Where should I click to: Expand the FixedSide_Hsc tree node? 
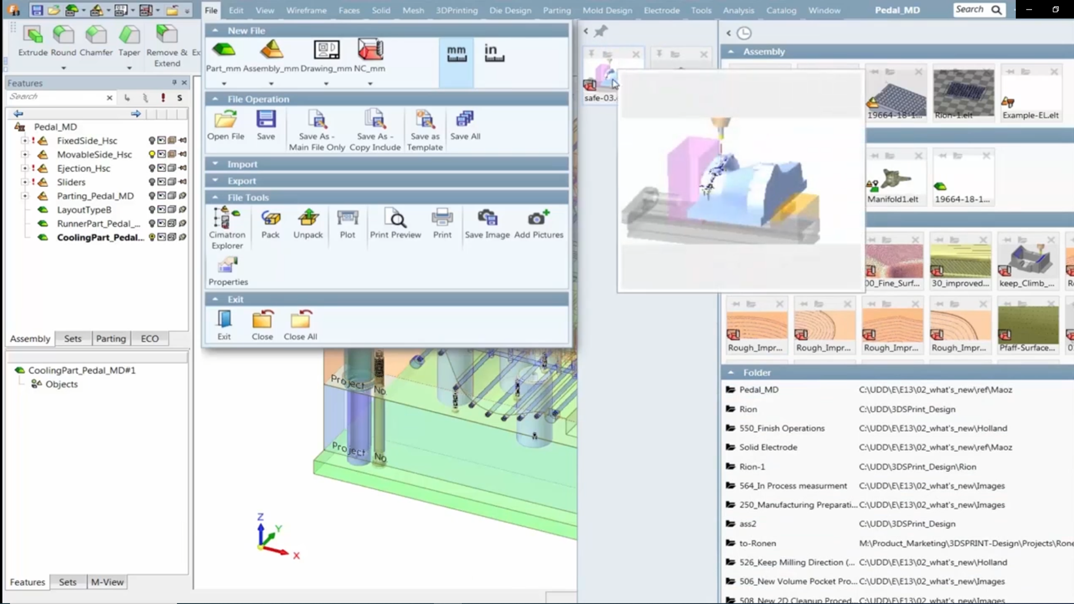click(x=25, y=140)
